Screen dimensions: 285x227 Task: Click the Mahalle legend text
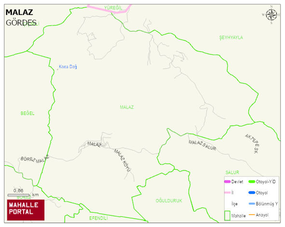pyautogui.click(x=239, y=216)
